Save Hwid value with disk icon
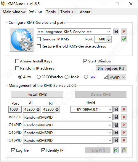138x162 pixels. (x=116, y=109)
